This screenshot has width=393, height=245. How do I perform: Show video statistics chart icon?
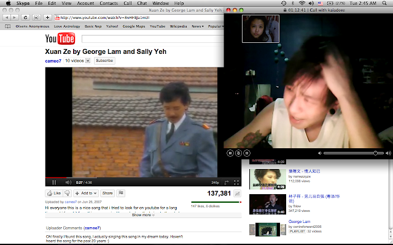(237, 194)
